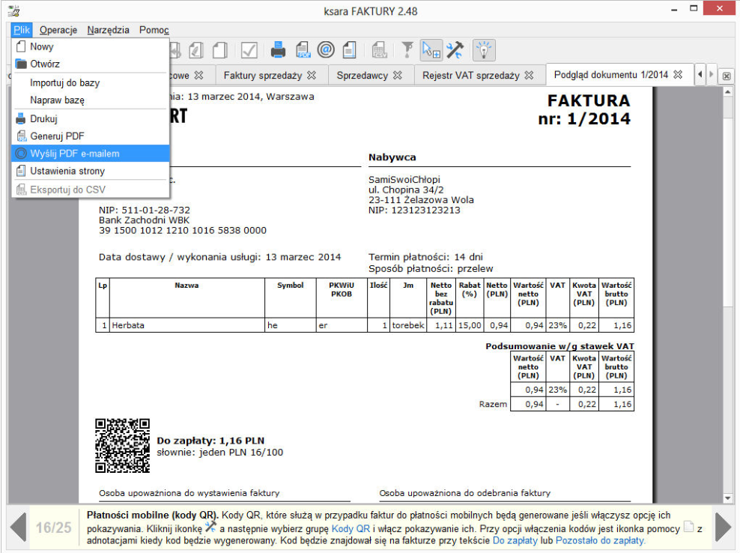Screen dimensions: 740x553
Task: Click the blue printer icon in the toolbar
Action: click(x=278, y=50)
